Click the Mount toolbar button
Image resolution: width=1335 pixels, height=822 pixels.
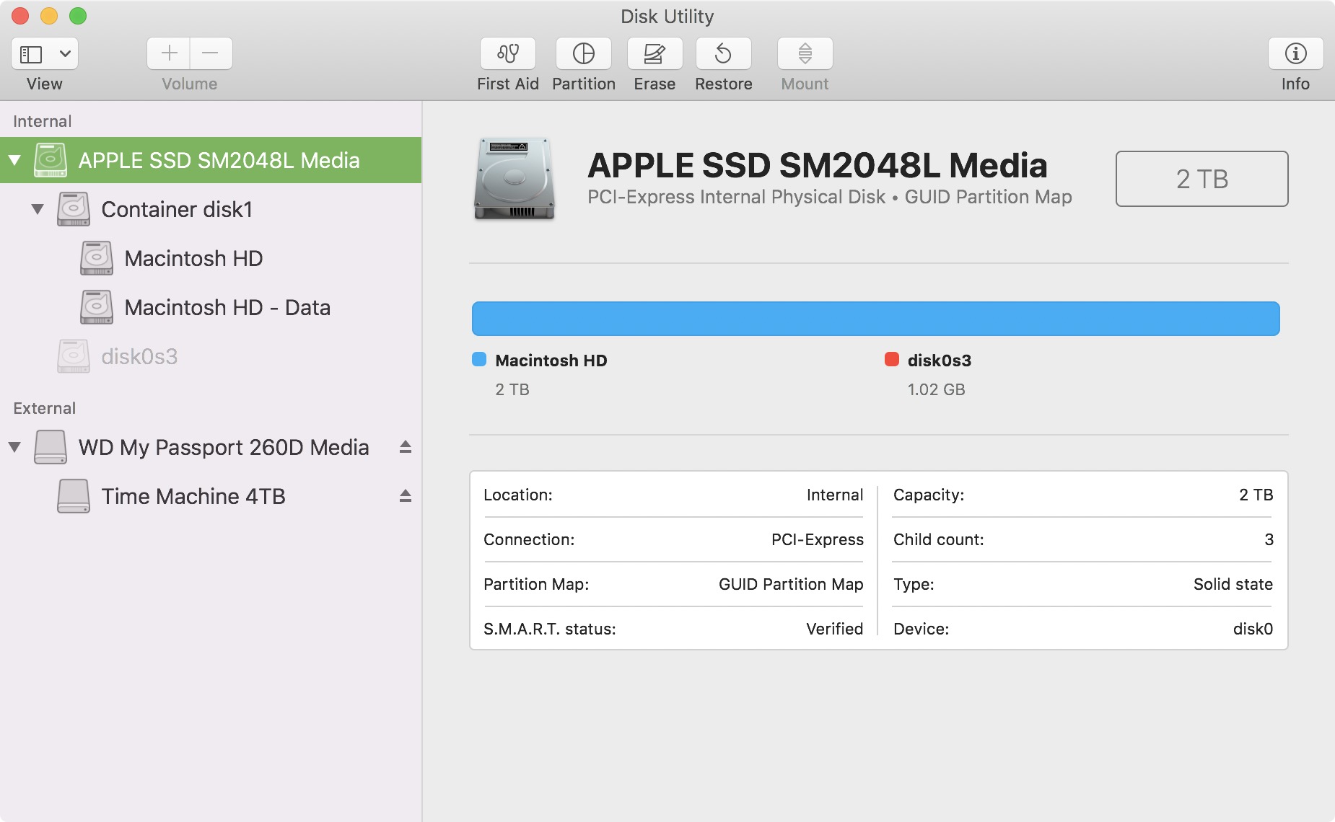pos(805,54)
